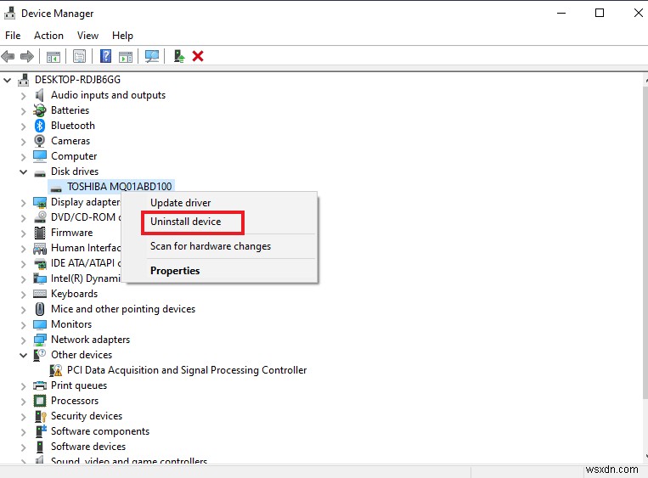
Task: Click the Bluetooth logo icon
Action: tap(40, 126)
